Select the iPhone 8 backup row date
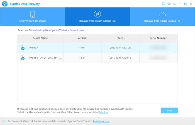 tap(120, 58)
